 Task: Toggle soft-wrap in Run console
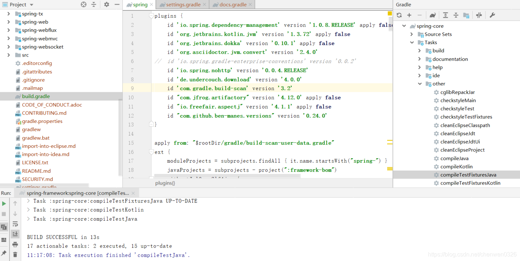tap(15, 224)
